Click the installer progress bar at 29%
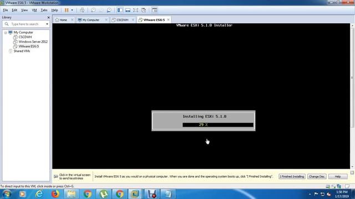 coord(218,125)
